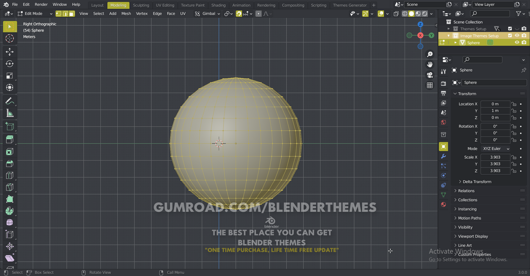Hide Image Themes Setup collection
The image size is (530, 276).
tap(517, 36)
